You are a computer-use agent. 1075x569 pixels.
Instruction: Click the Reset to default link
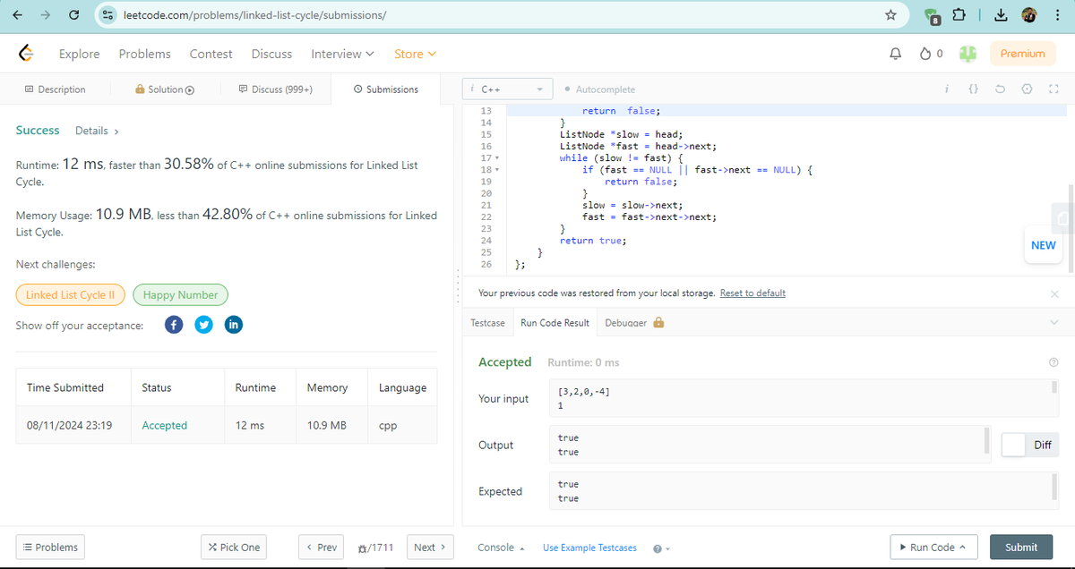click(x=752, y=293)
